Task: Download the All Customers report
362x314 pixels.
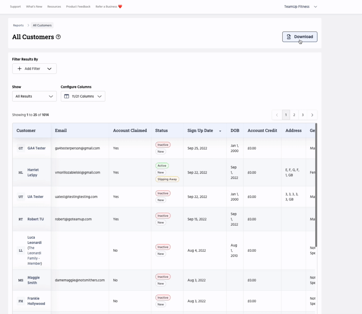Action: point(300,37)
